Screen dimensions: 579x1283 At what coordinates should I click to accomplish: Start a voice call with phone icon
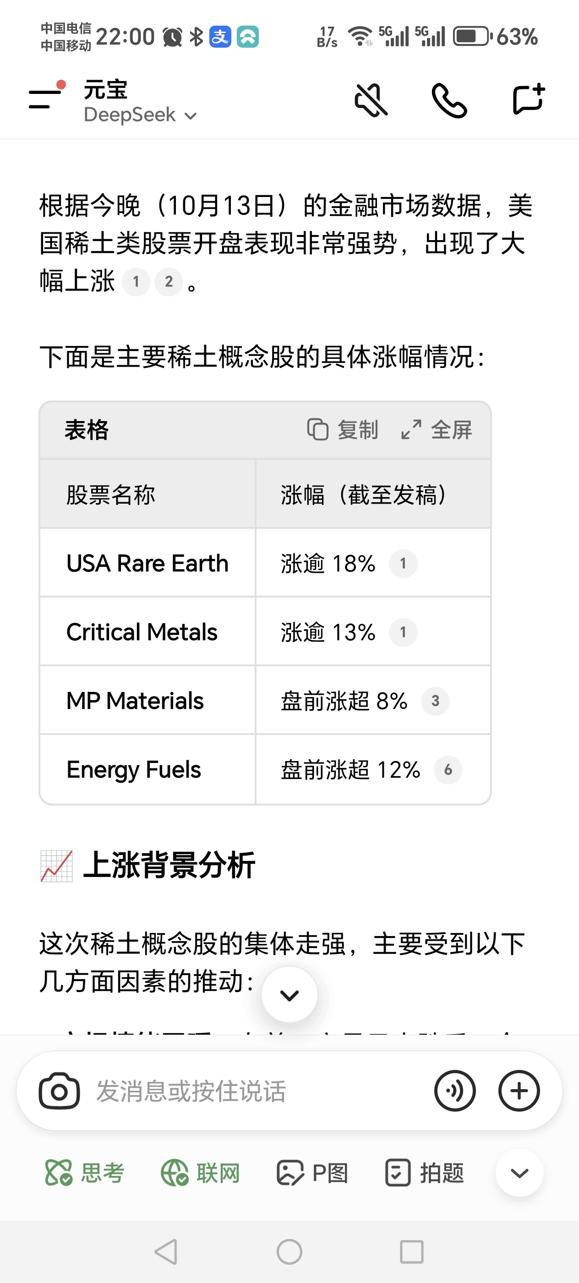coord(448,100)
